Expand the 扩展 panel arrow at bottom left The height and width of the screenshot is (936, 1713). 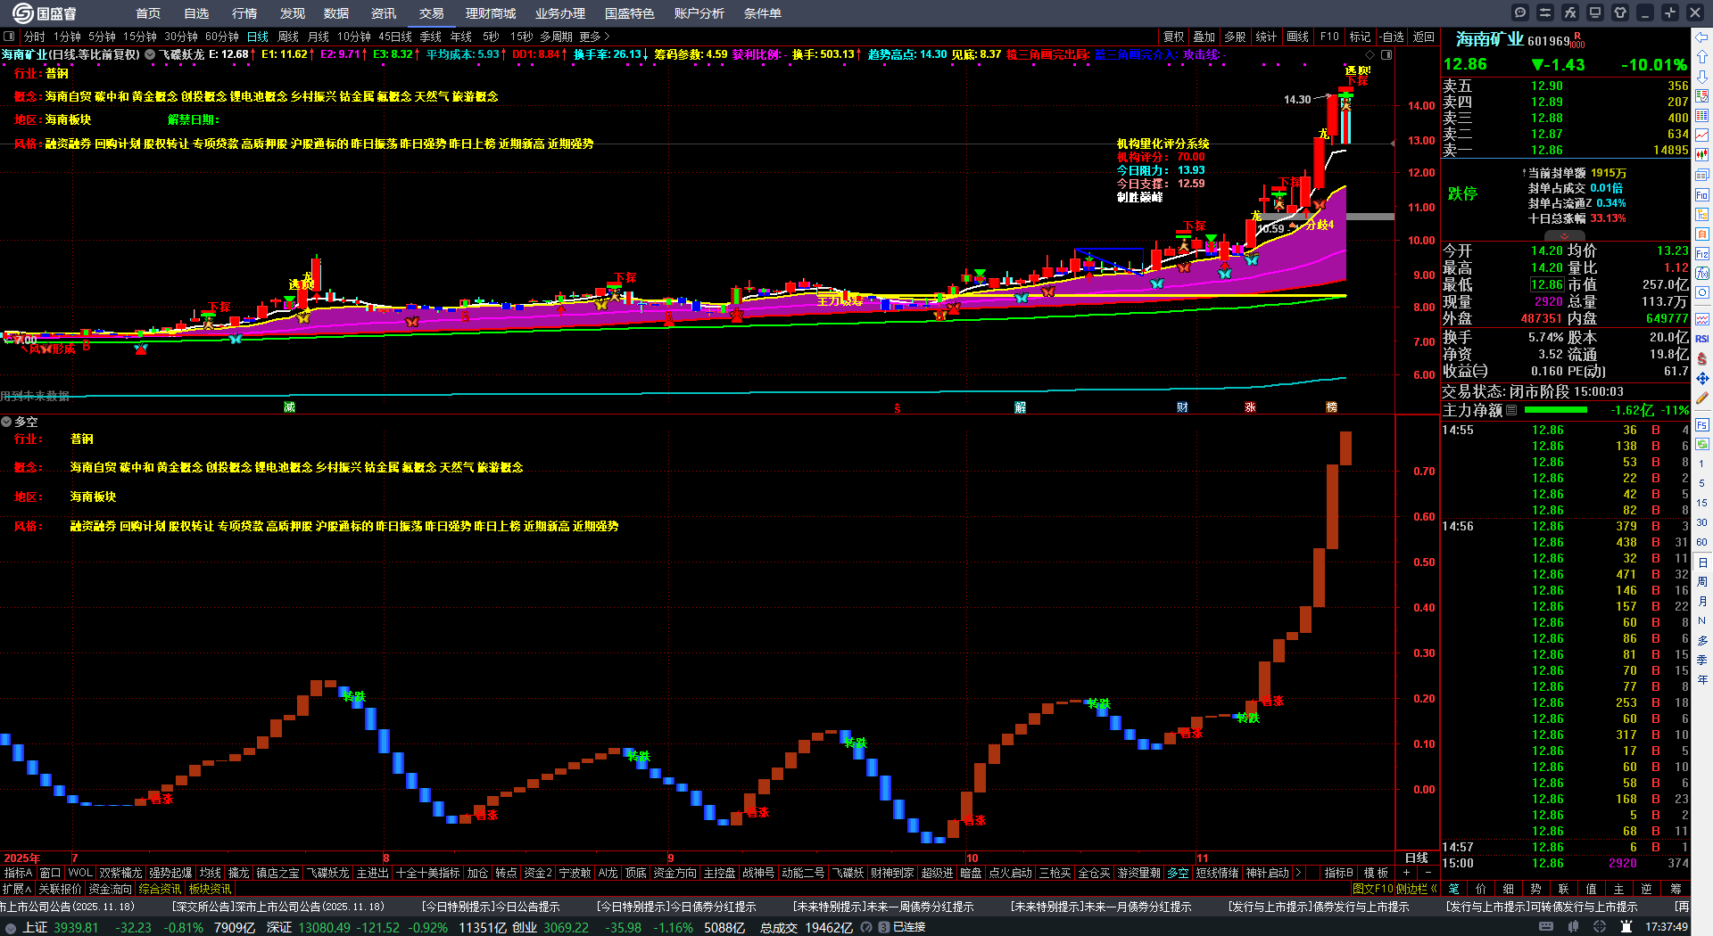(x=17, y=889)
